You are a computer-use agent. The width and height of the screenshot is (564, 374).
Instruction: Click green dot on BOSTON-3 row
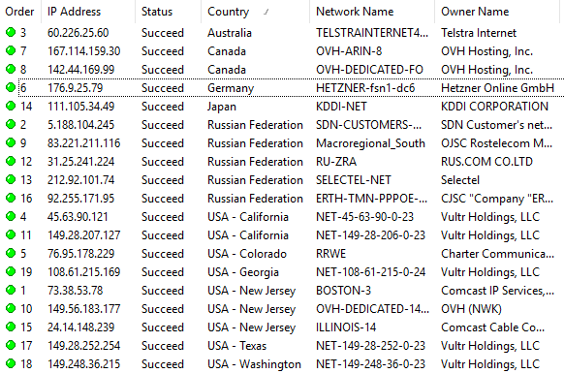pos(11,290)
